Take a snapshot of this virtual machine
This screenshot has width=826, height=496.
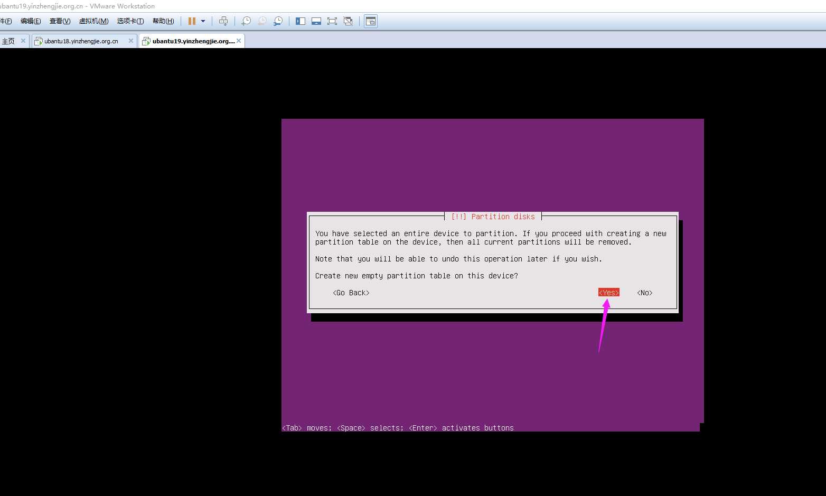pyautogui.click(x=246, y=21)
